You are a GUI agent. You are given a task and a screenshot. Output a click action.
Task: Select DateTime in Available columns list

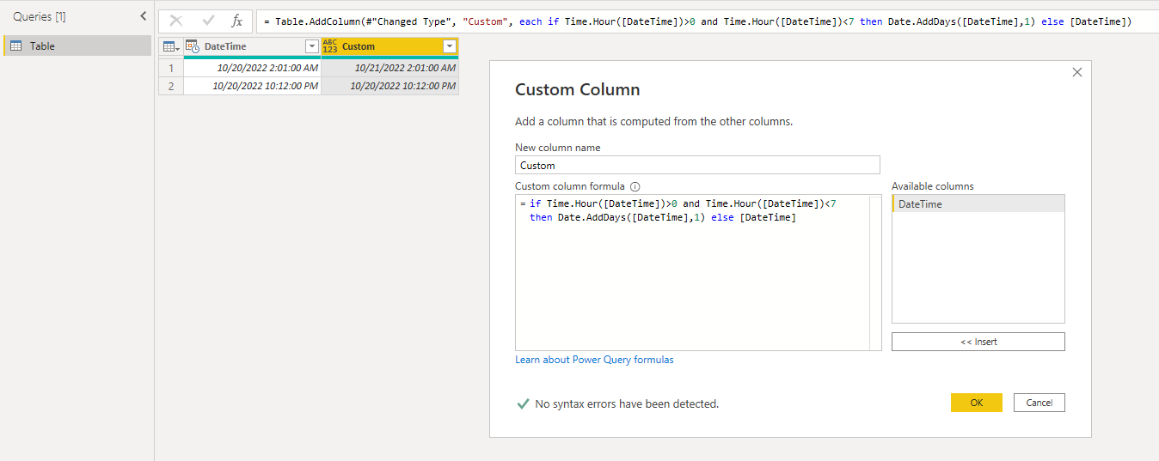[x=978, y=204]
